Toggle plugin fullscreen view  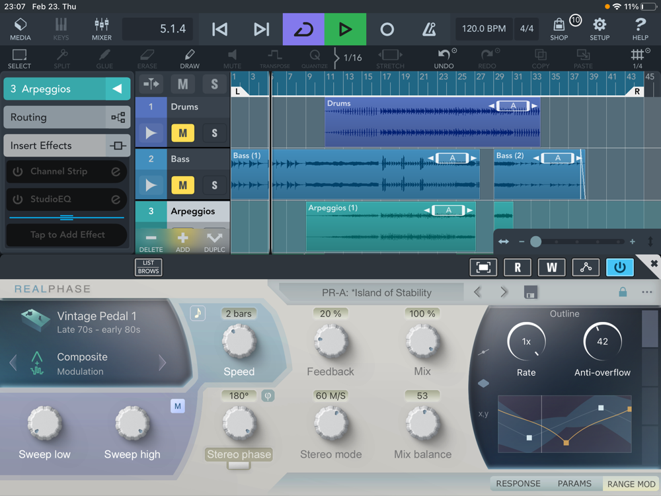click(483, 267)
